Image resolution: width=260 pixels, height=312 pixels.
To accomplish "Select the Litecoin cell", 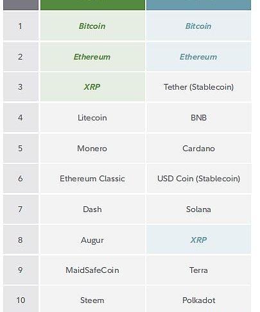I will coord(92,117).
